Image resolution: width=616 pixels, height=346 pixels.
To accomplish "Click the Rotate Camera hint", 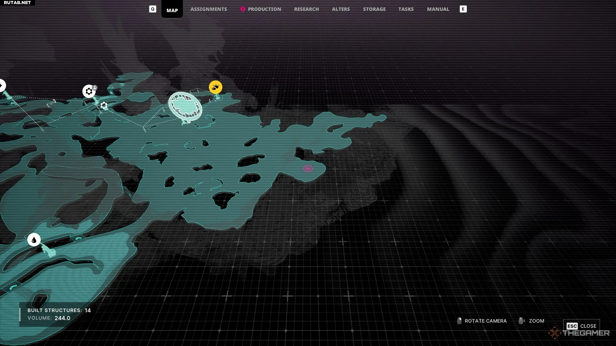I will [482, 321].
